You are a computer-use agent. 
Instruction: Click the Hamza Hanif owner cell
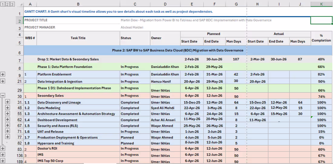[165, 82]
